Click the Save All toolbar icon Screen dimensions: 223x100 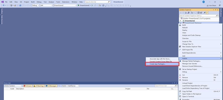(20, 5)
